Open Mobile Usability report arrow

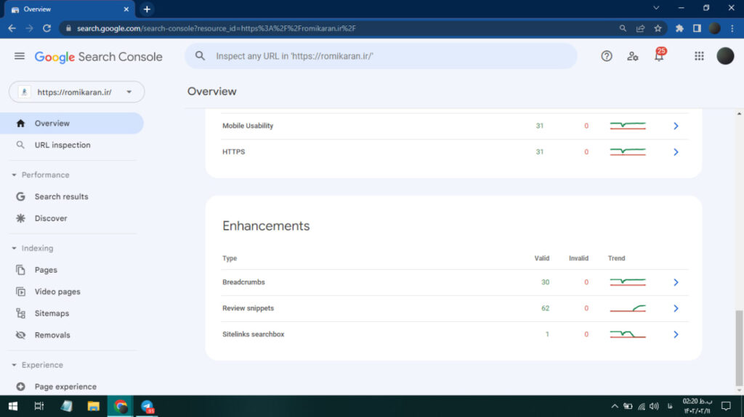(x=676, y=126)
